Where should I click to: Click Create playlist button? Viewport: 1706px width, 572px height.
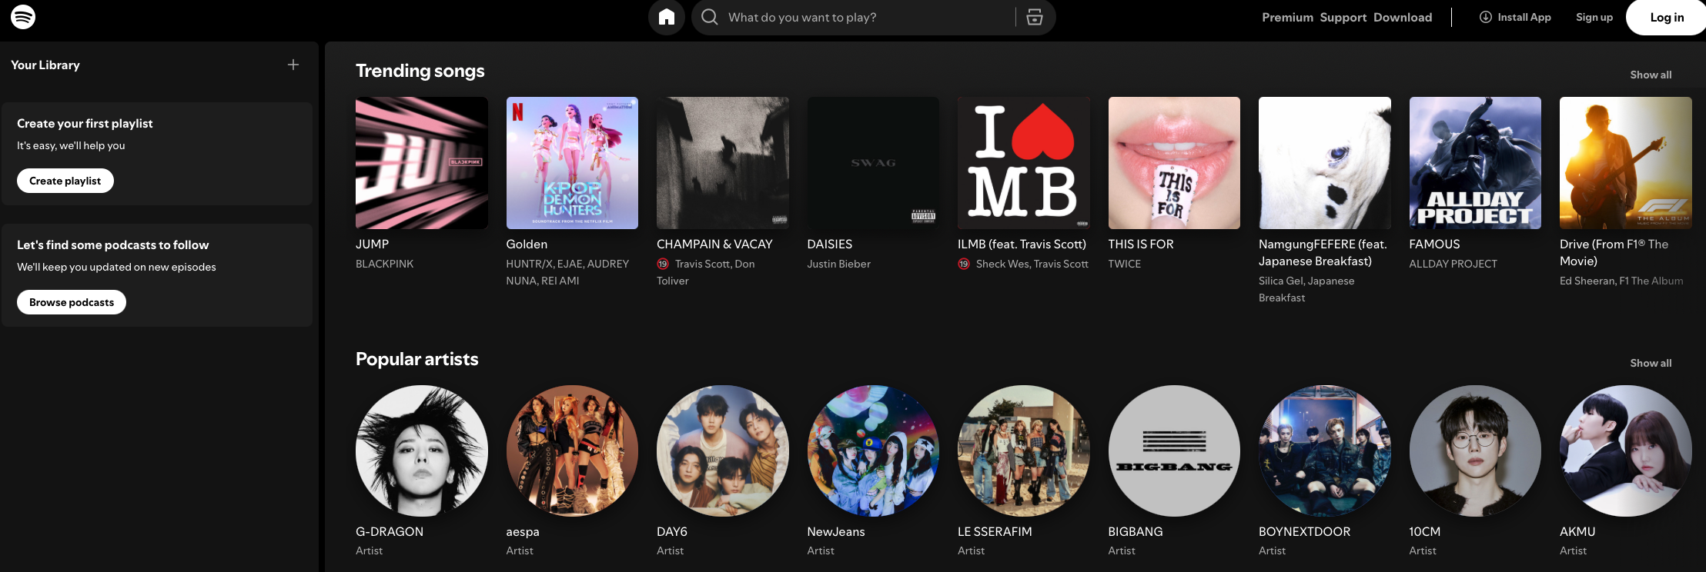[65, 181]
